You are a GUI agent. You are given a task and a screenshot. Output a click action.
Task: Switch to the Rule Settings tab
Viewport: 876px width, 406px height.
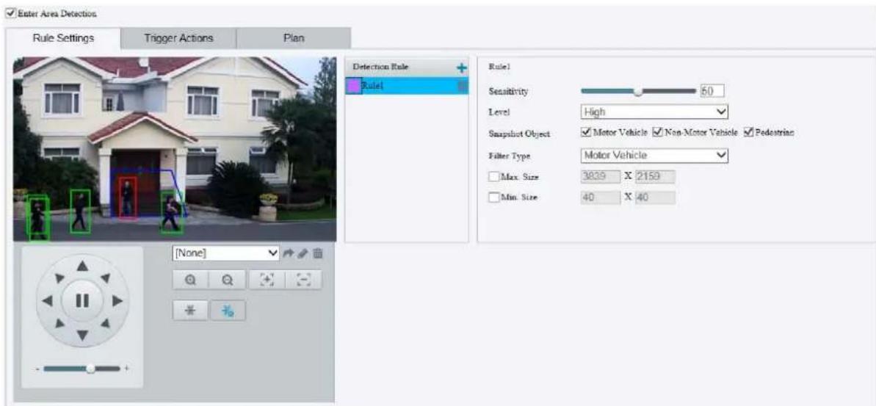[62, 38]
